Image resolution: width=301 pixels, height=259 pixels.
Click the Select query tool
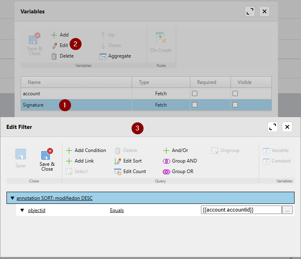click(x=77, y=171)
